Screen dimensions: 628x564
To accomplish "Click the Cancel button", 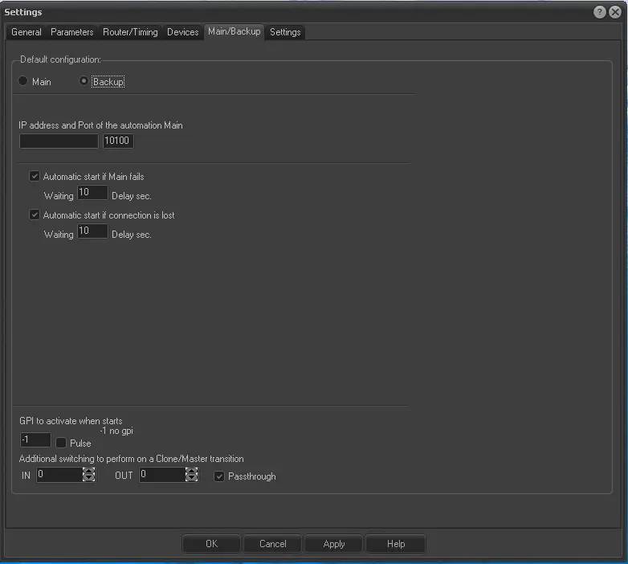I will tap(272, 544).
